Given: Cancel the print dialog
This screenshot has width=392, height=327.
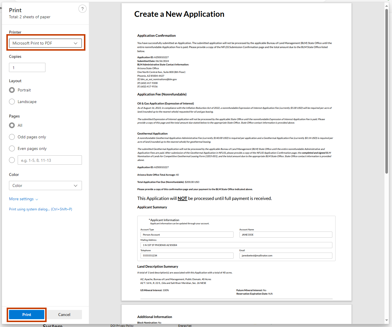Looking at the screenshot, I should click(64, 315).
